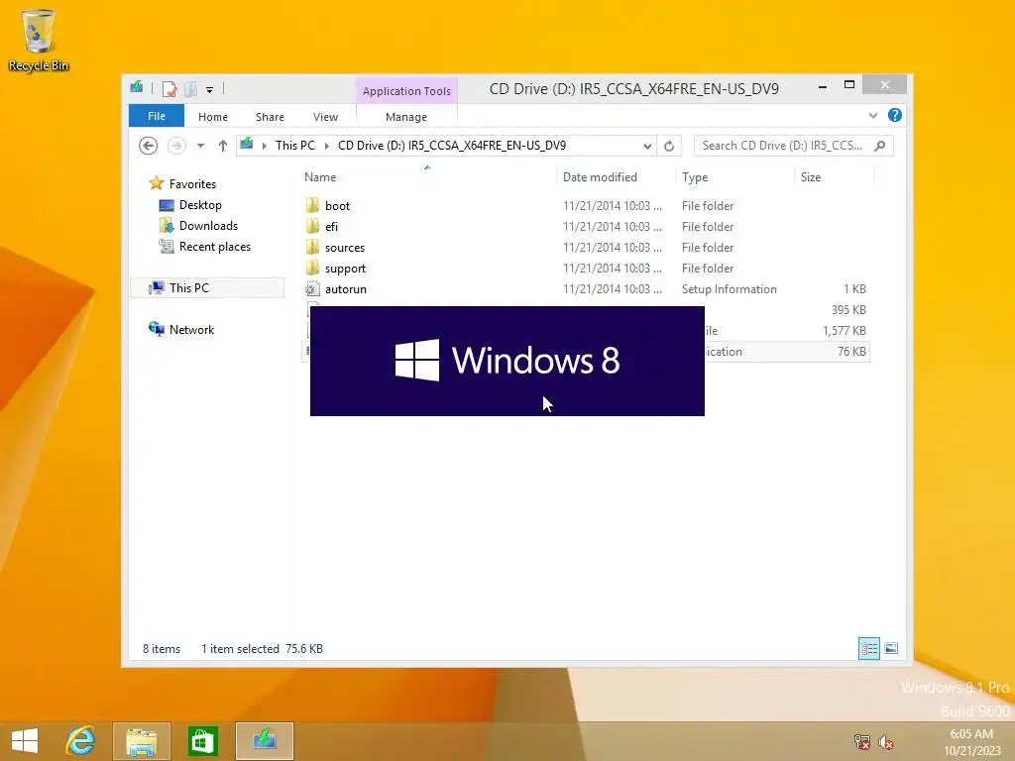Go back with the Back arrow button

tap(149, 146)
